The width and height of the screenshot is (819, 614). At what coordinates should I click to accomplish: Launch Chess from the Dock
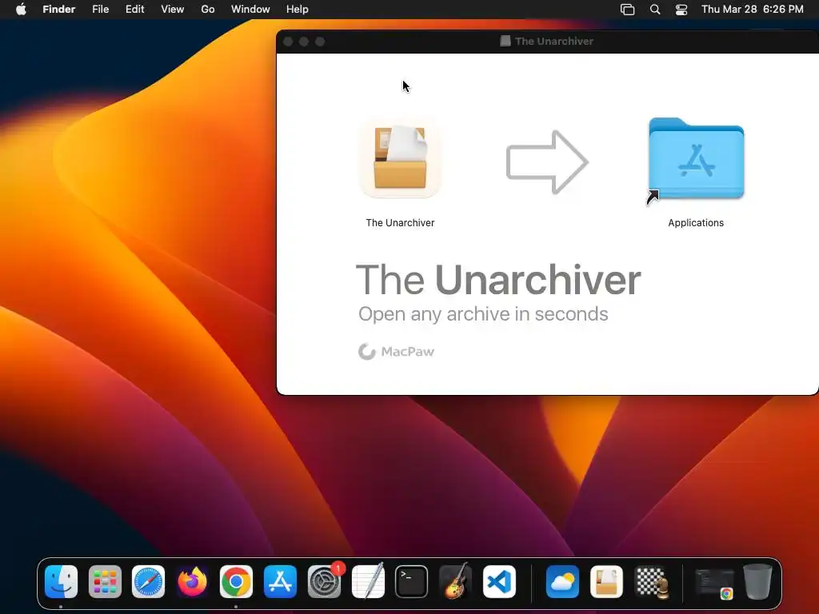pos(651,582)
